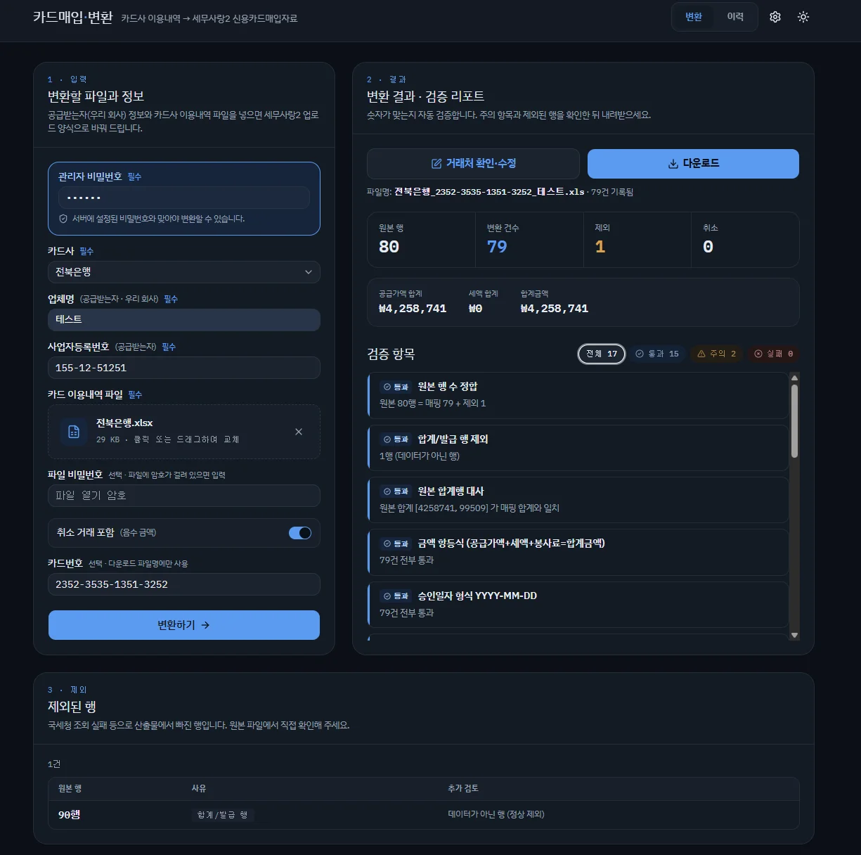Click the scrollbar down arrow in 검증 항목

(x=794, y=635)
